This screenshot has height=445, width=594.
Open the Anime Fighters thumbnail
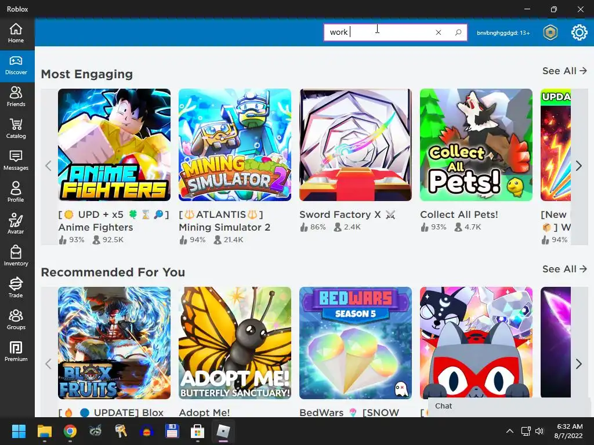pos(114,145)
